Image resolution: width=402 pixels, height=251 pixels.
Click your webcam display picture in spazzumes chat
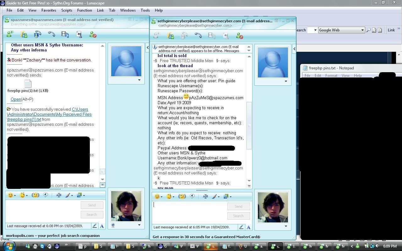click(126, 206)
